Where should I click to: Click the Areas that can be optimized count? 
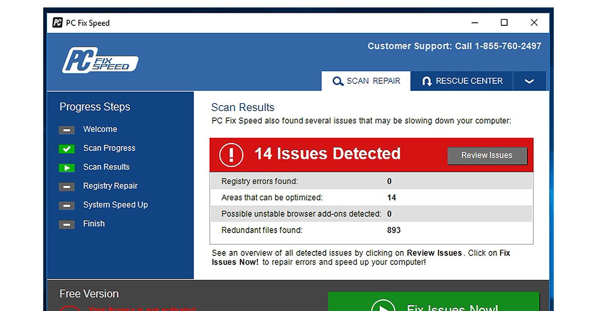click(x=391, y=197)
